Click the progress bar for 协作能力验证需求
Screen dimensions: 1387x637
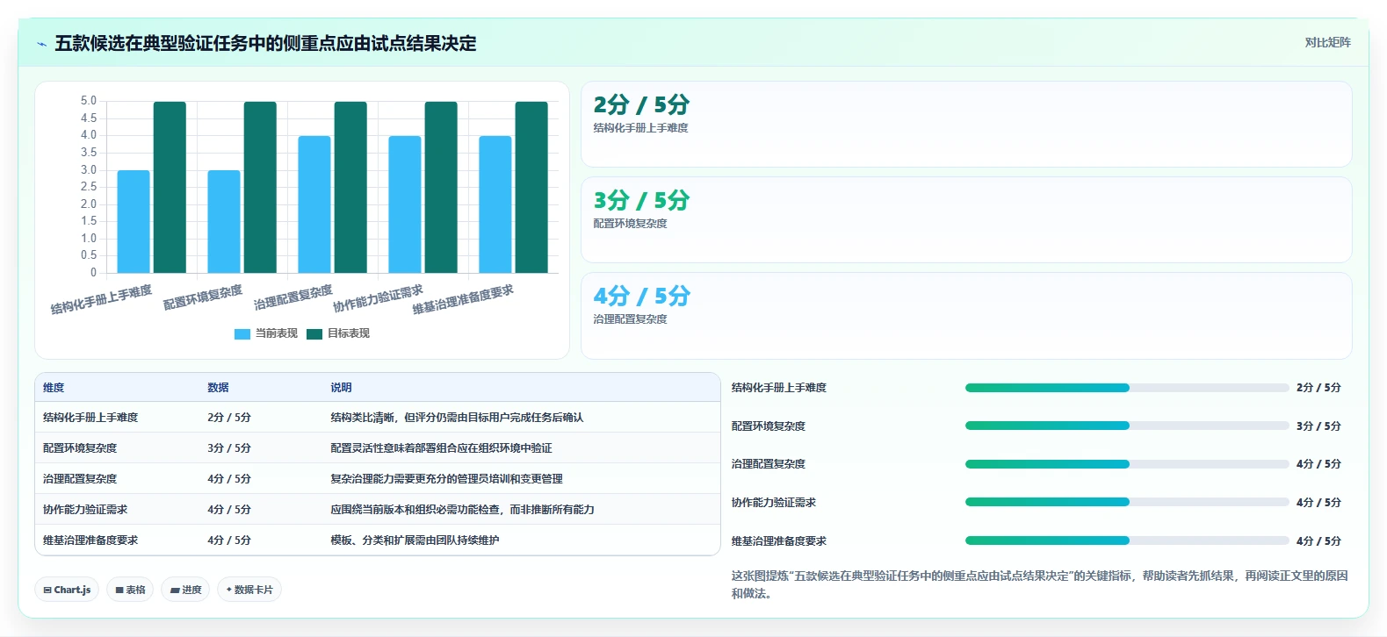click(x=1127, y=502)
